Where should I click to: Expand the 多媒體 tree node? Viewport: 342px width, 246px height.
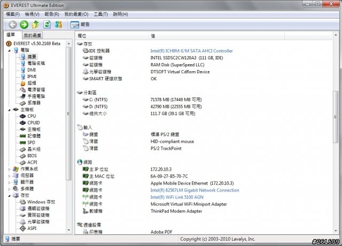9,189
